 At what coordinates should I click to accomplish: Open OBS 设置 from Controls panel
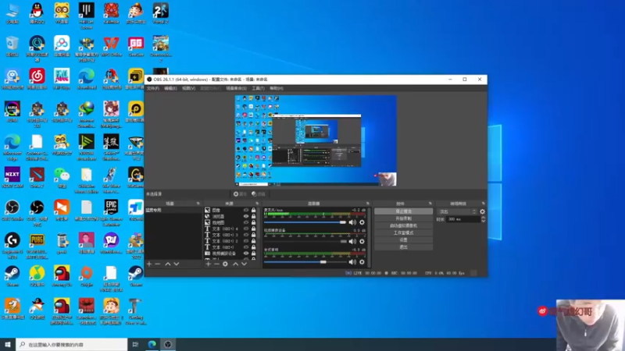pyautogui.click(x=403, y=240)
